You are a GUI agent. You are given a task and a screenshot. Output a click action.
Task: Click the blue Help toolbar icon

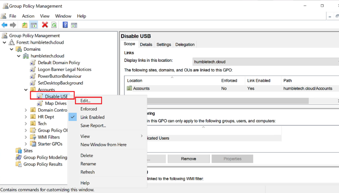click(65, 25)
